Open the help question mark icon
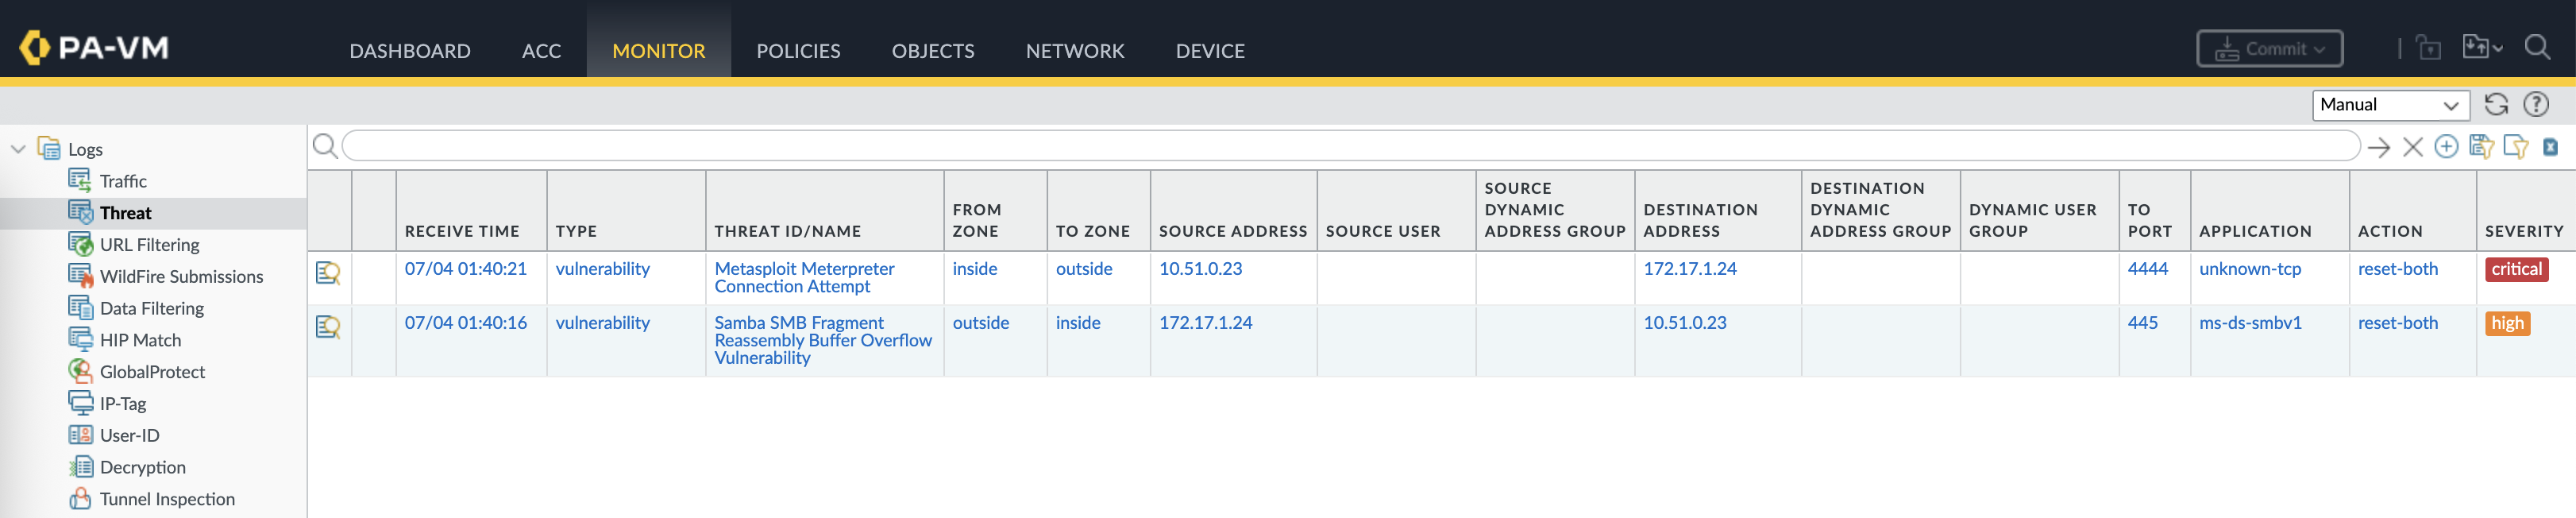The image size is (2576, 518). [x=2536, y=104]
